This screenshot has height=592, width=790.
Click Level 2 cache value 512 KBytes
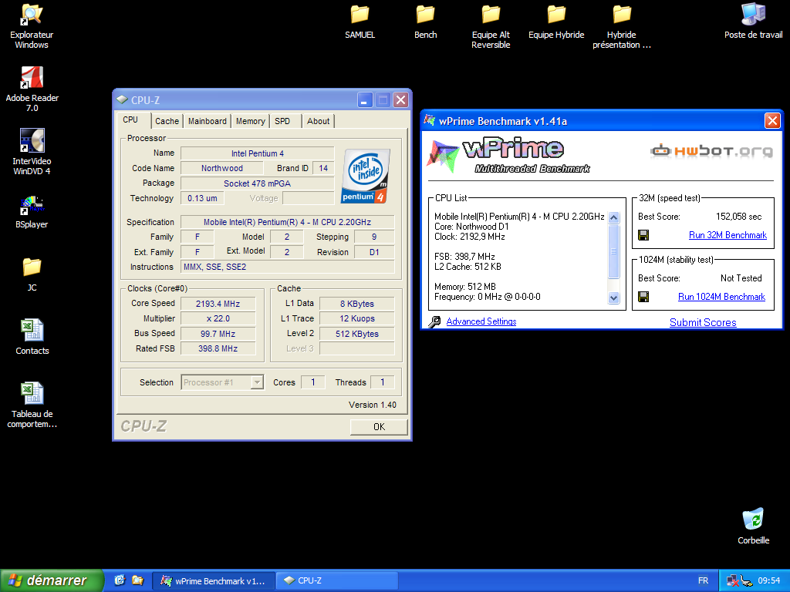click(356, 334)
